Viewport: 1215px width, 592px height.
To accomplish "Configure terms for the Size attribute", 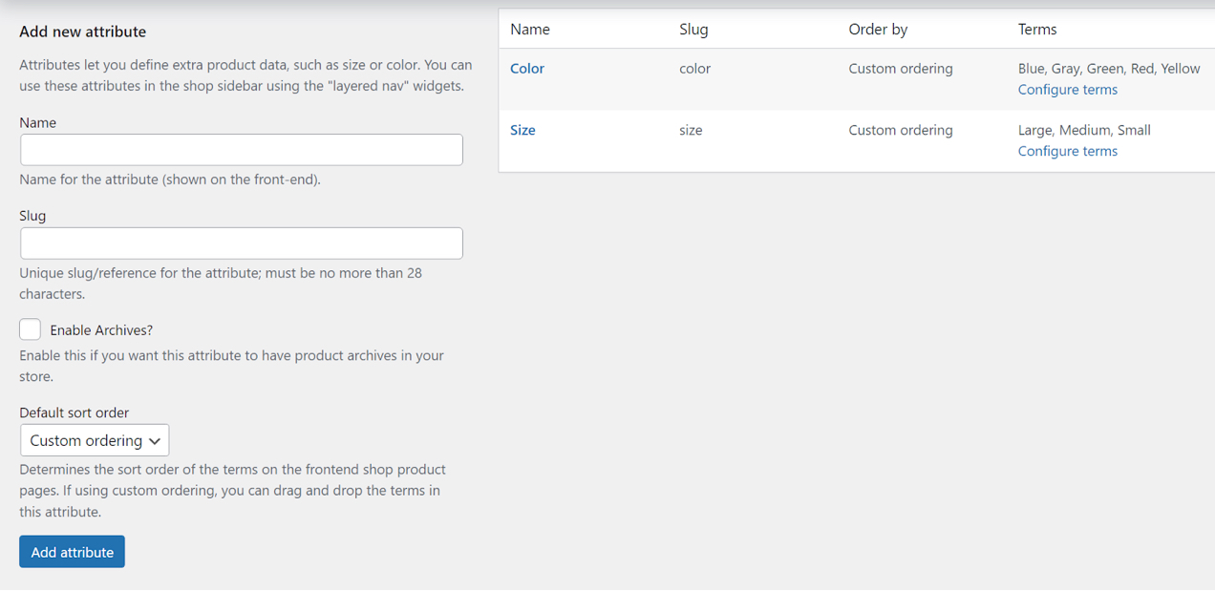I will click(1067, 150).
